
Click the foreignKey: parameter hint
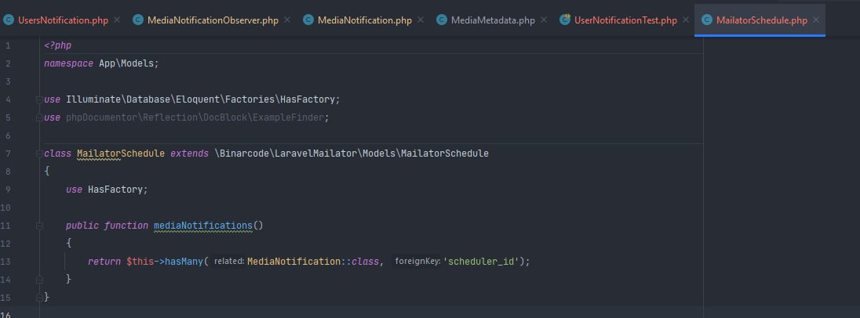pyautogui.click(x=418, y=262)
